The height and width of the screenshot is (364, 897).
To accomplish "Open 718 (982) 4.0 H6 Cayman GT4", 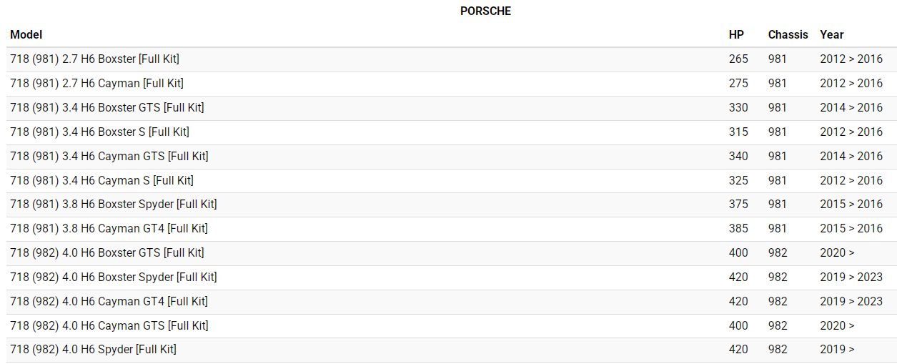I will [x=109, y=301].
